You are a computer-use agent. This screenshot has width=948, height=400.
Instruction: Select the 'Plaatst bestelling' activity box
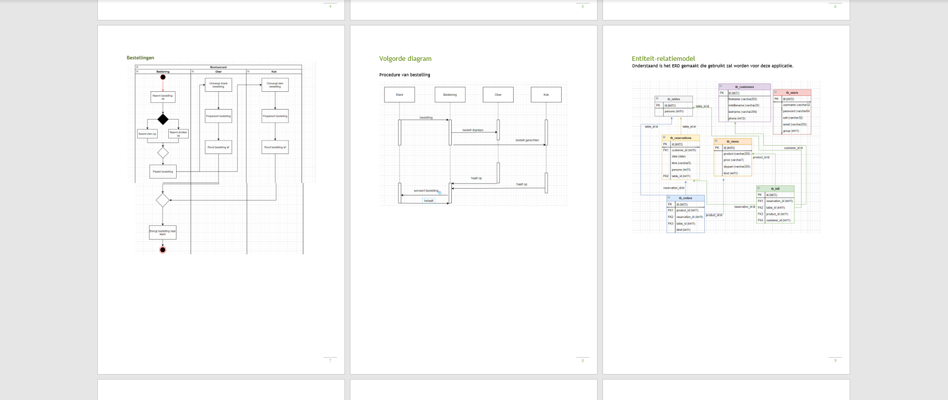[163, 172]
